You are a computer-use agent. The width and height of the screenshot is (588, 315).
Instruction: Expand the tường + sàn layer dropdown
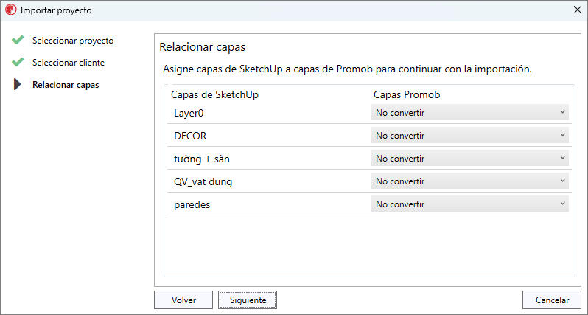click(x=470, y=159)
